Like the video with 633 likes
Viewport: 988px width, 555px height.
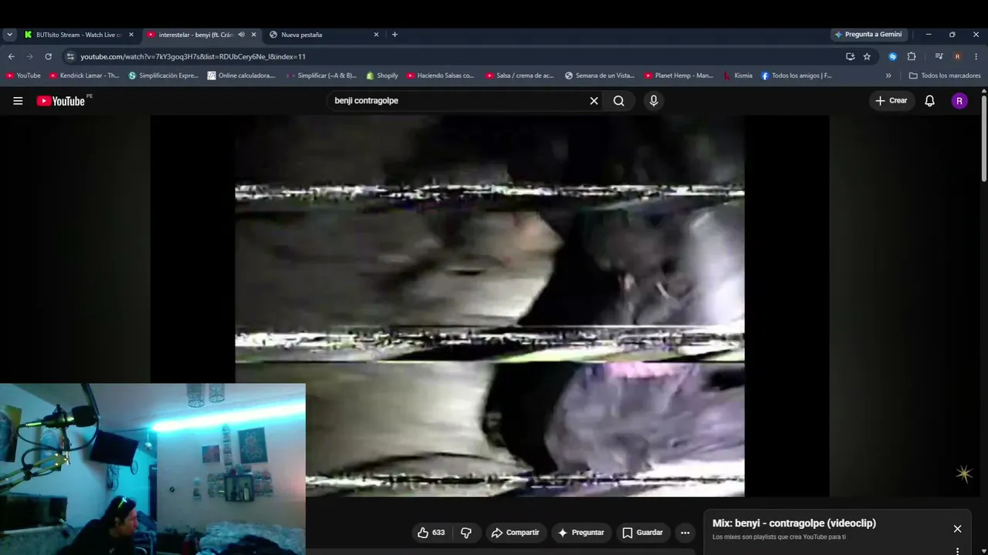(431, 533)
